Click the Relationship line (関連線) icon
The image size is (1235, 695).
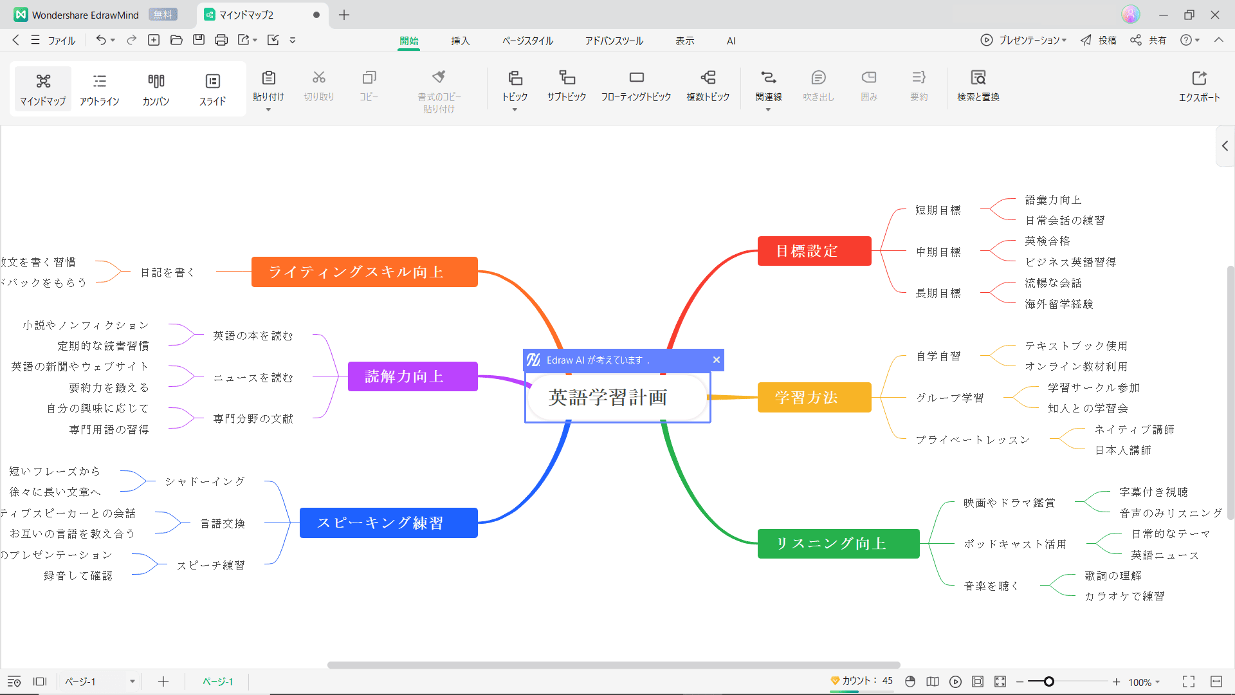click(768, 78)
